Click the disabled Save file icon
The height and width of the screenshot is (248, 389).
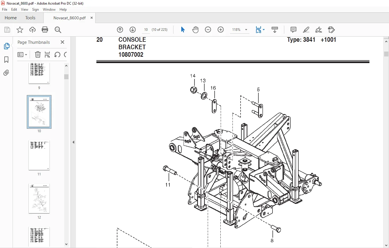click(7, 30)
